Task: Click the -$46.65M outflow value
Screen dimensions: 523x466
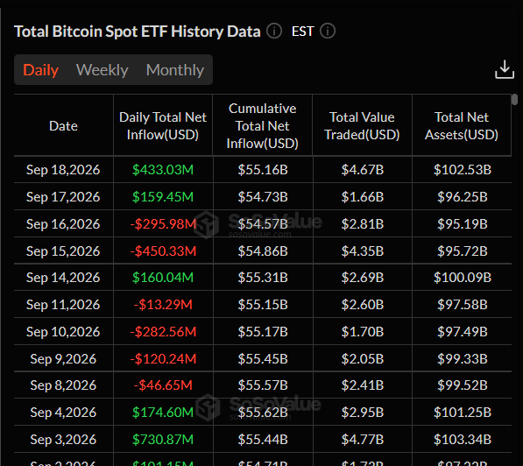Action: coord(163,385)
